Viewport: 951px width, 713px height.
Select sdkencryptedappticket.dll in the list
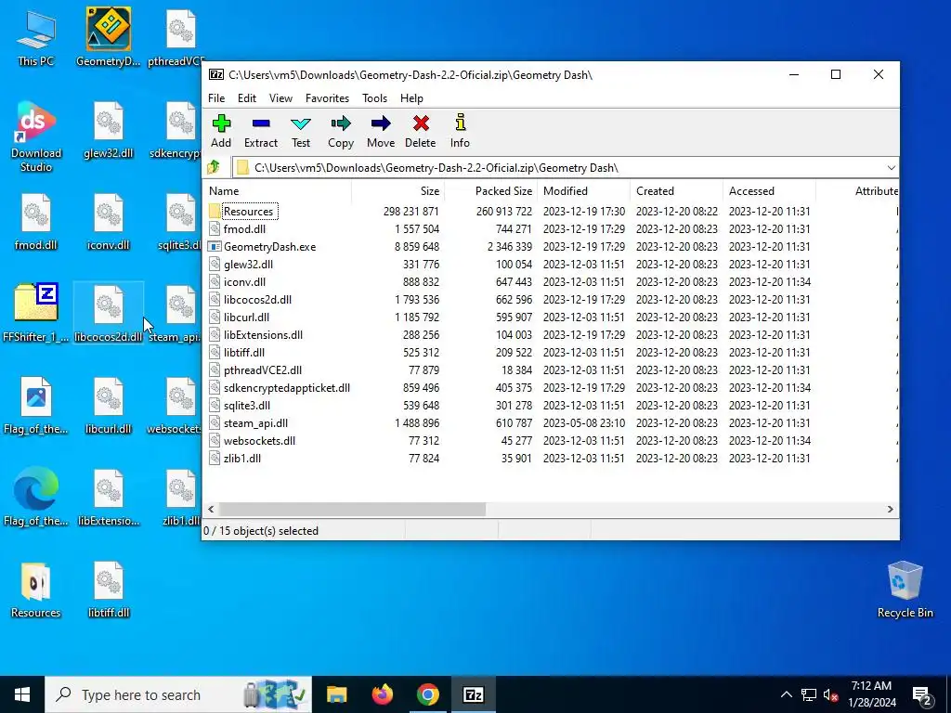(x=287, y=388)
